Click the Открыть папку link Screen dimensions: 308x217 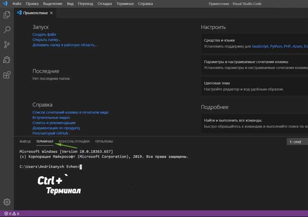pyautogui.click(x=46, y=40)
